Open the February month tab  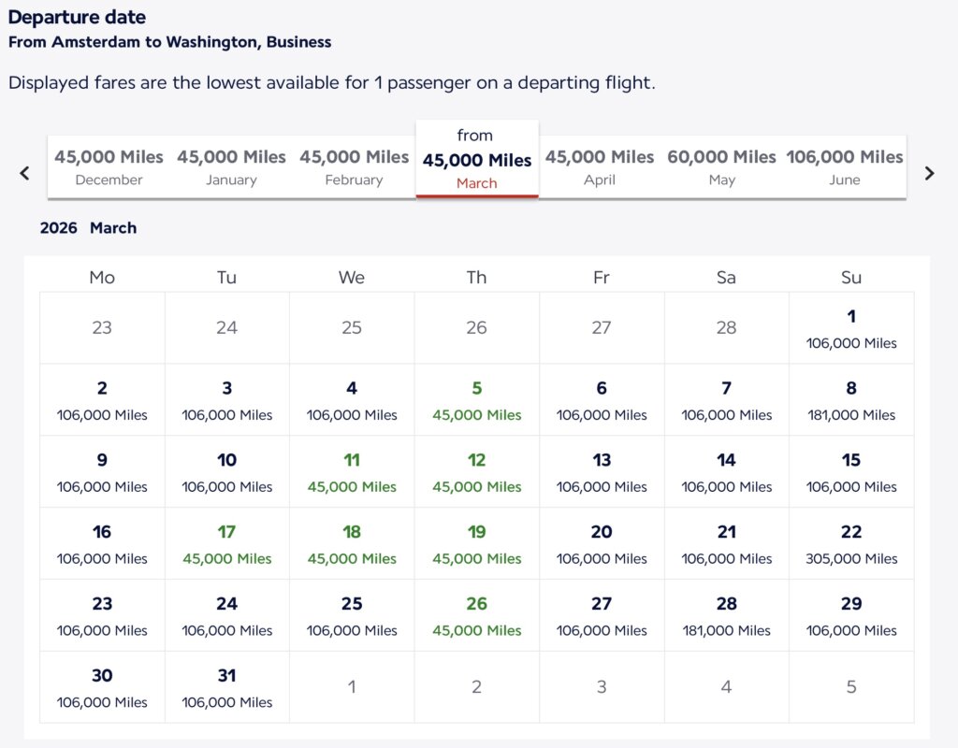coord(354,167)
